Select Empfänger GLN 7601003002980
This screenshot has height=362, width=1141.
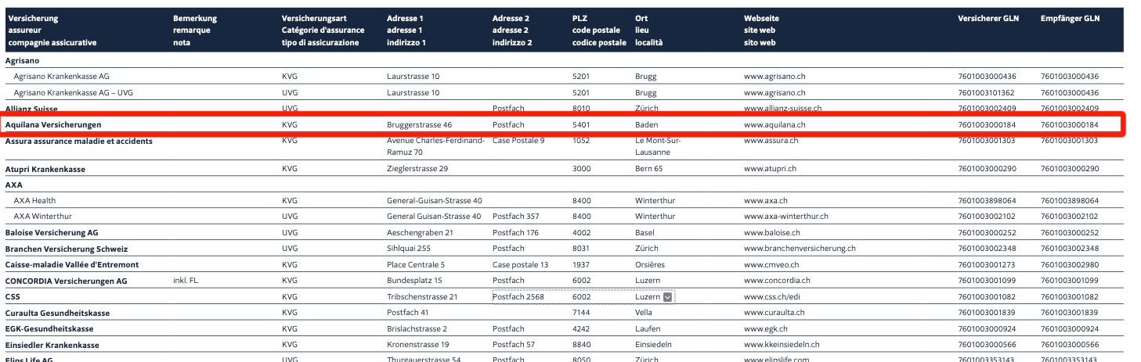point(1070,265)
